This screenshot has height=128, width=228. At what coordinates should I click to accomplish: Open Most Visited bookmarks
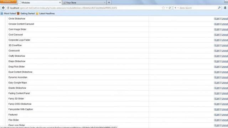tap(8, 14)
